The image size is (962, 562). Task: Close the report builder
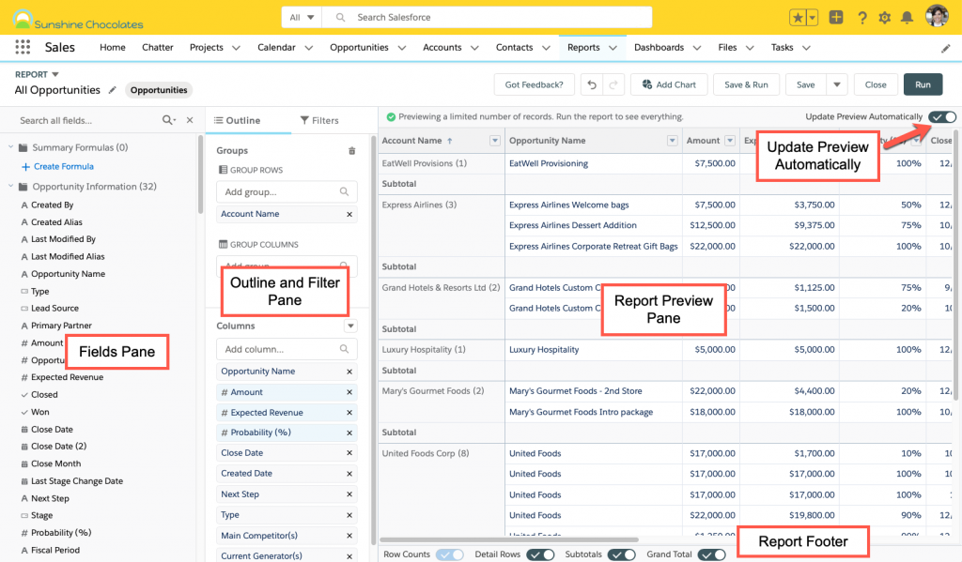pos(876,84)
